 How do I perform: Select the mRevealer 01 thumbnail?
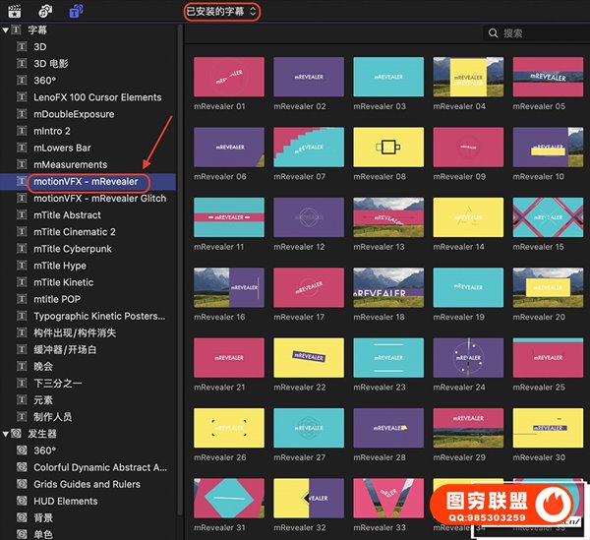coord(229,76)
